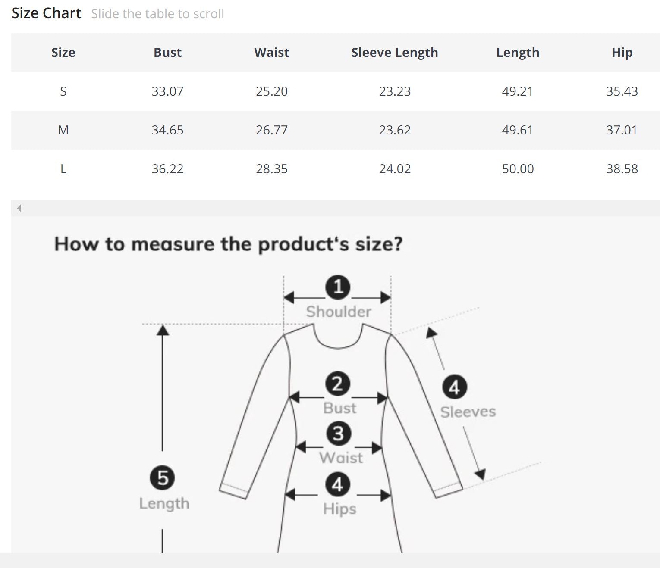
Task: Click the 'Slide the table to scroll' hint
Action: [x=157, y=14]
